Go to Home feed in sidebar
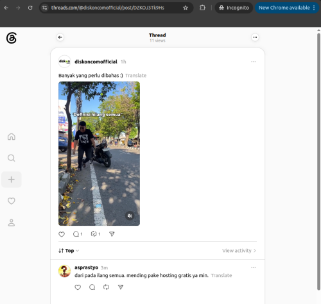 [12, 137]
